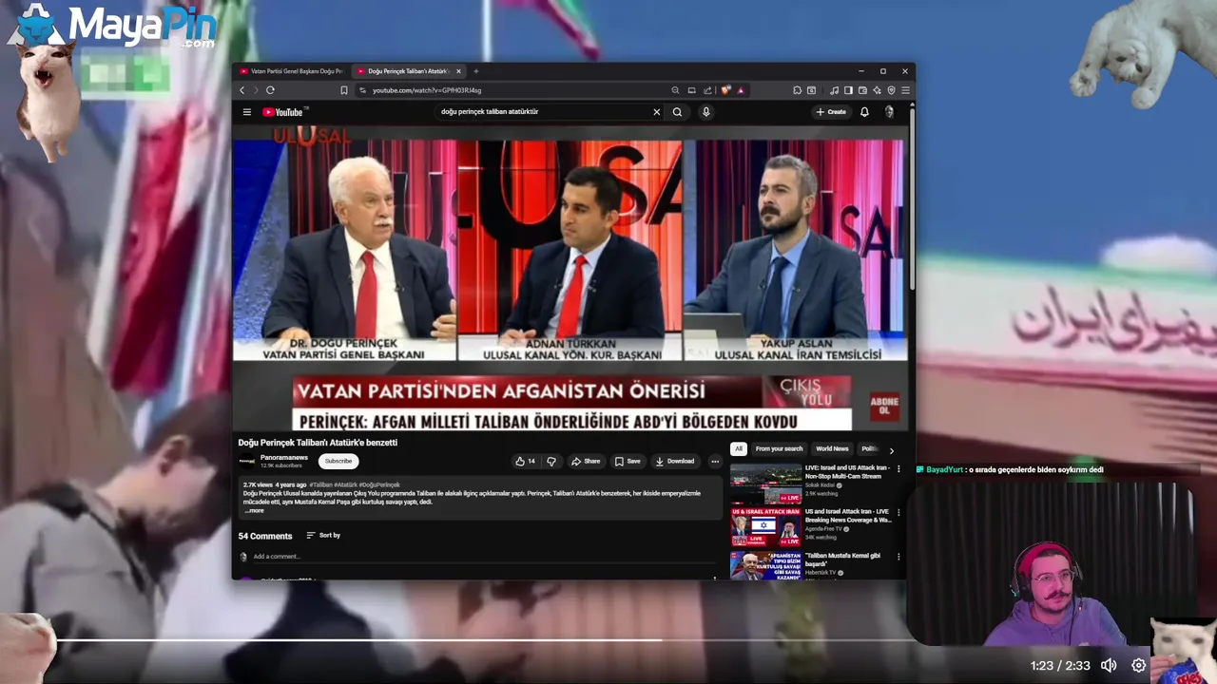The height and width of the screenshot is (684, 1217).
Task: Close the active Doğu Perinçek tab
Action: click(x=459, y=71)
